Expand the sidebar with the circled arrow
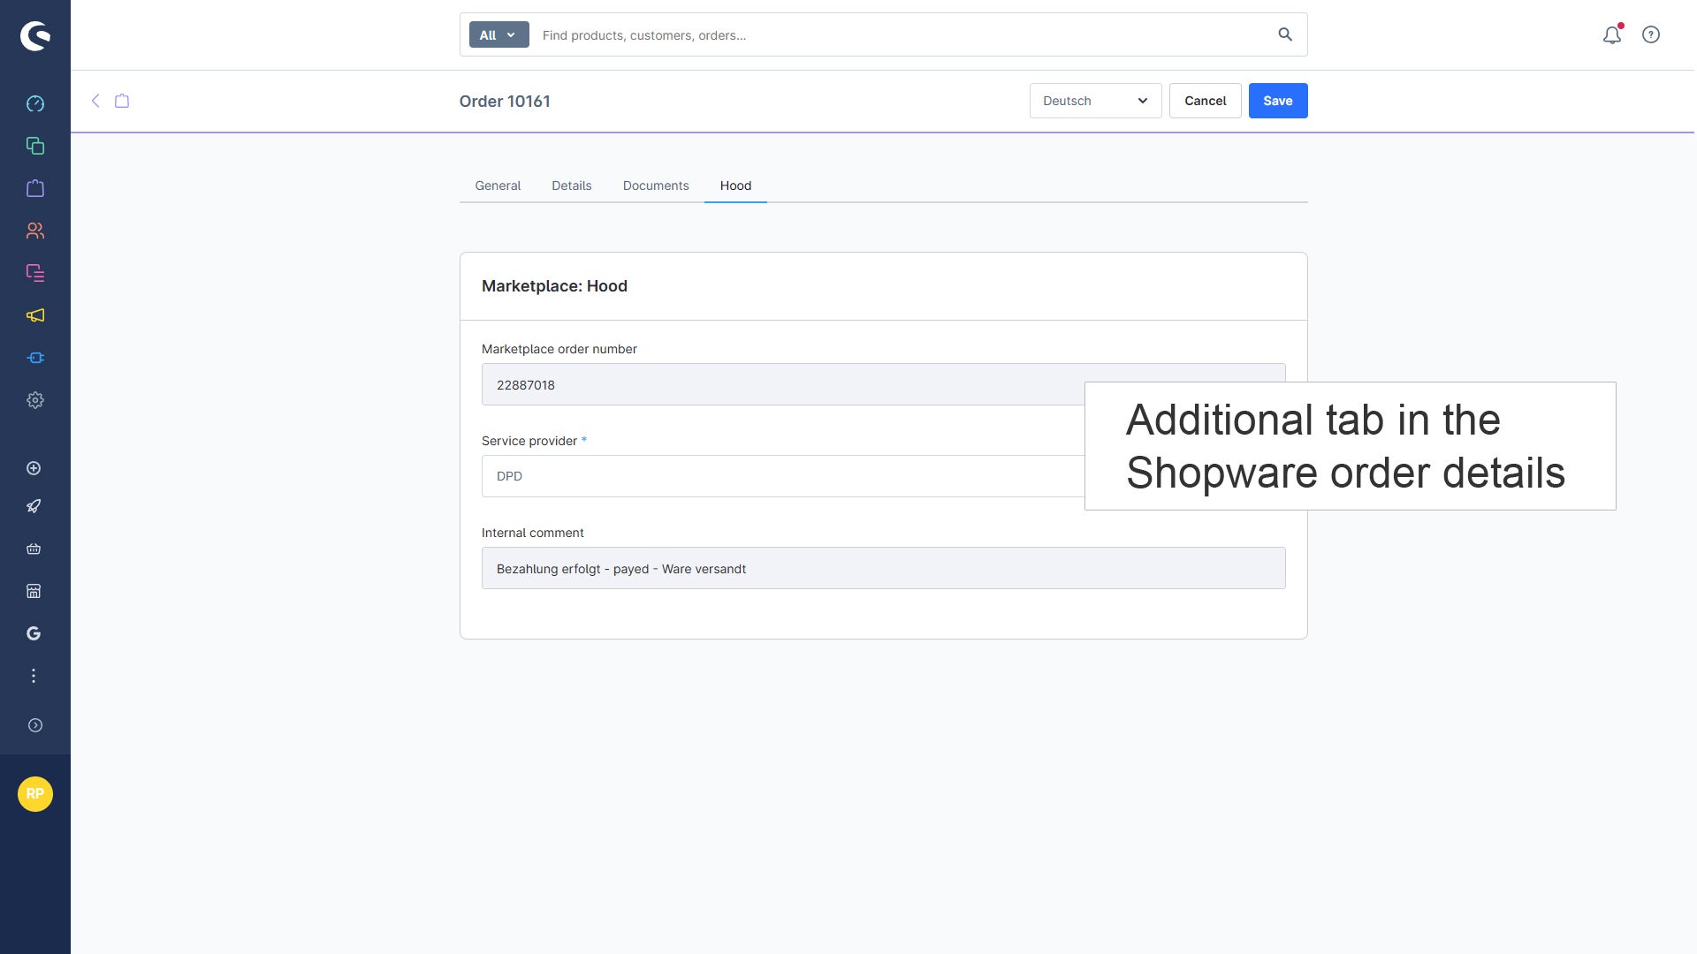This screenshot has height=954, width=1697. pyautogui.click(x=35, y=725)
